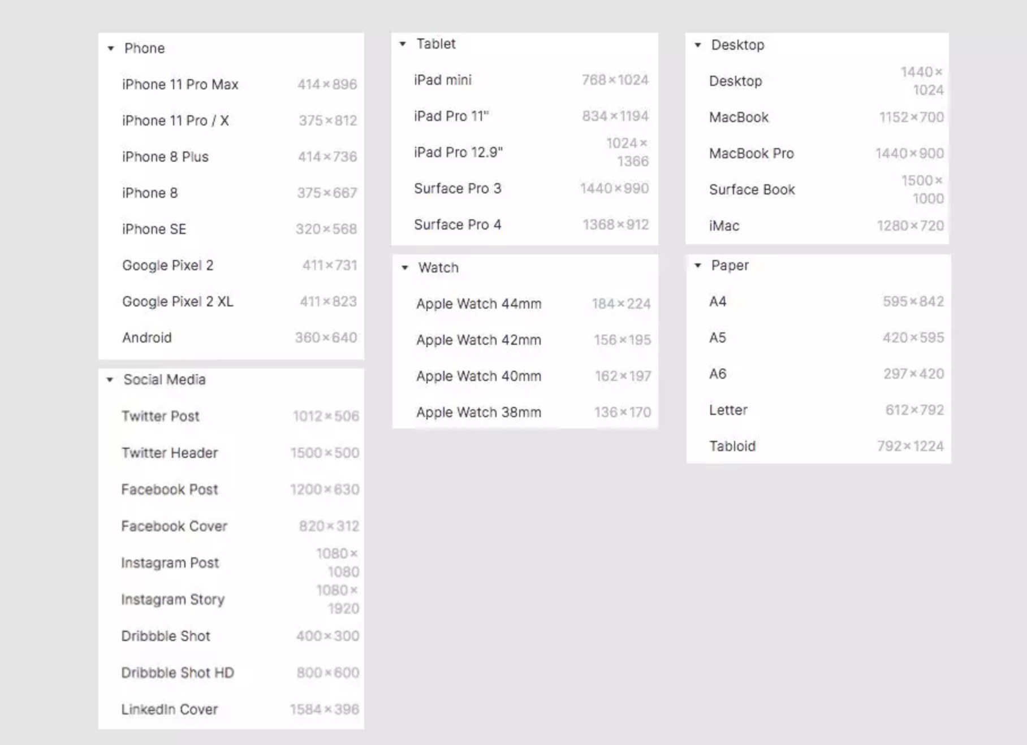Select the Android 360×640 preset
This screenshot has width=1027, height=745.
click(231, 338)
